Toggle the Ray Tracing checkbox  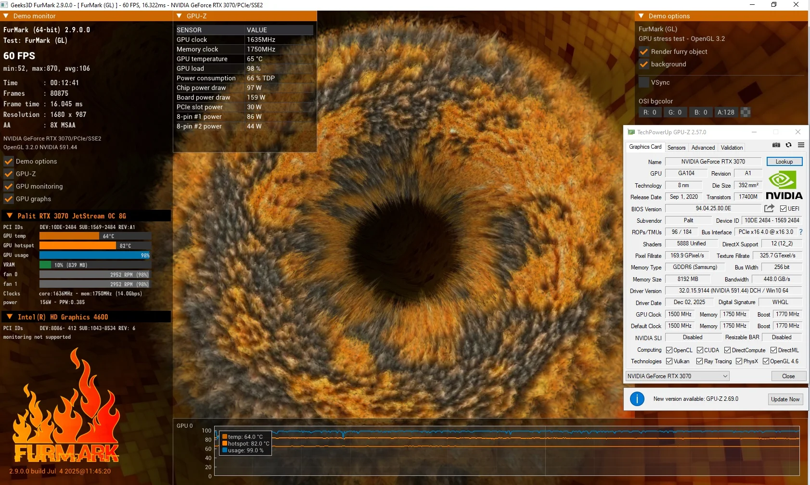tap(700, 361)
